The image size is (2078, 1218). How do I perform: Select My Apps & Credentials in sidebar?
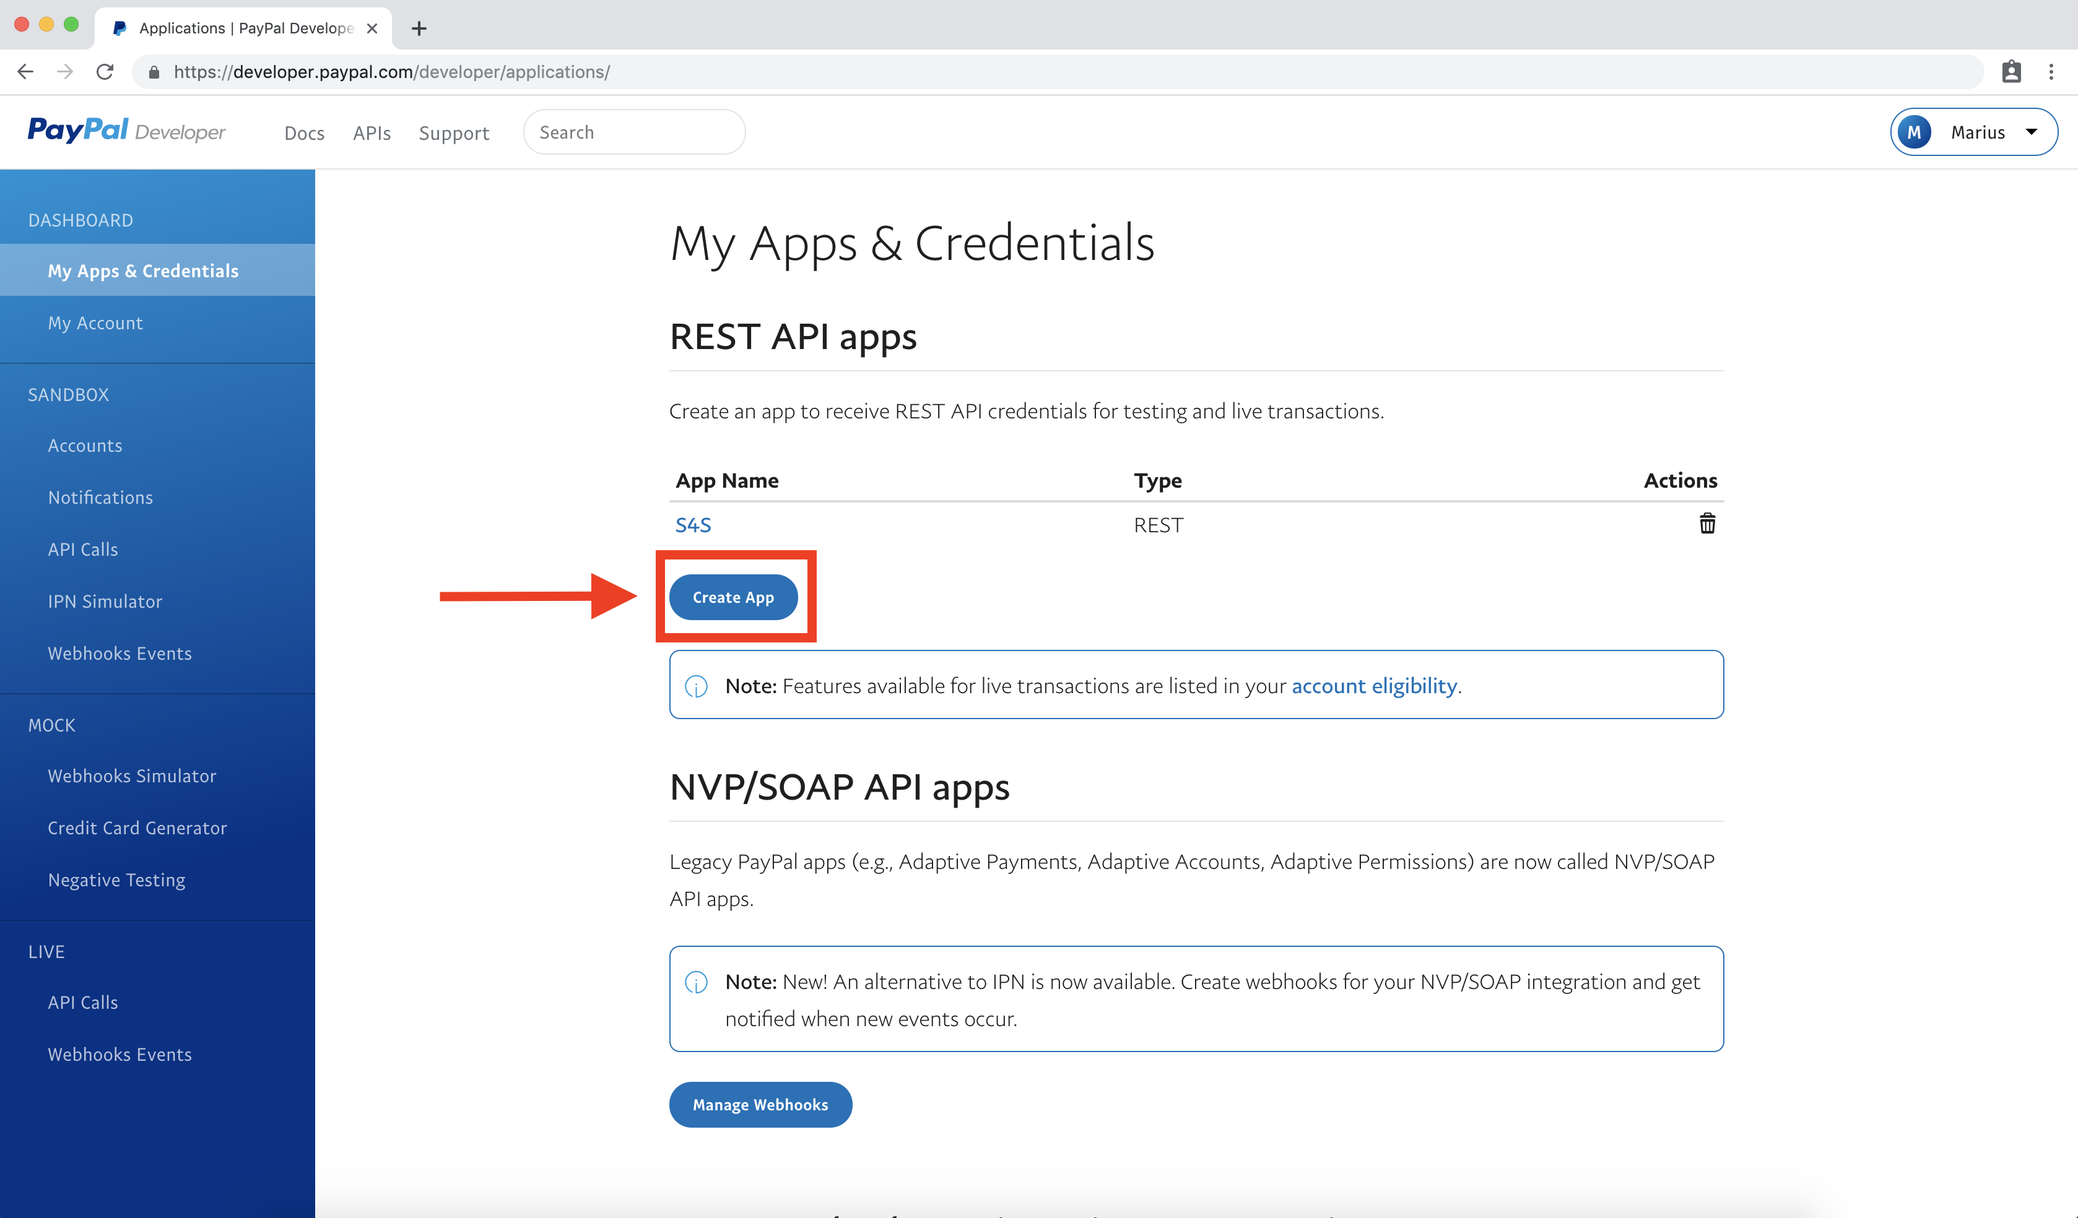[x=157, y=270]
